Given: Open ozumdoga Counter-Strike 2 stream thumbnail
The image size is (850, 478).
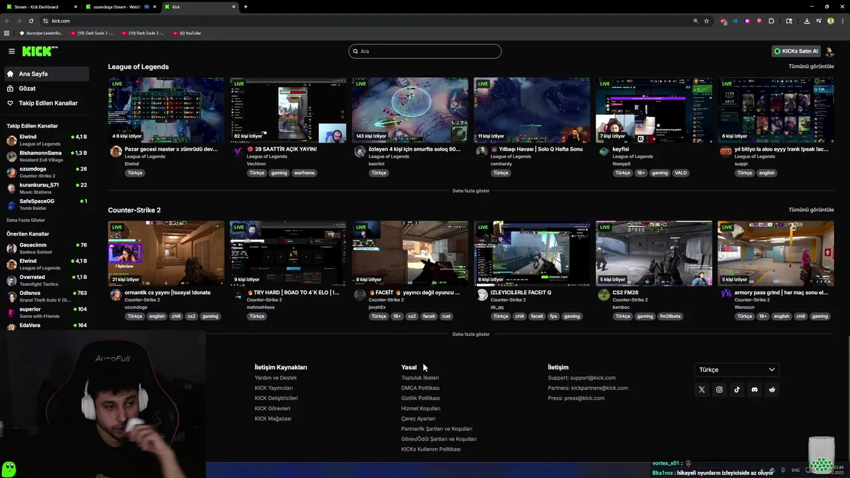Looking at the screenshot, I should (x=166, y=254).
